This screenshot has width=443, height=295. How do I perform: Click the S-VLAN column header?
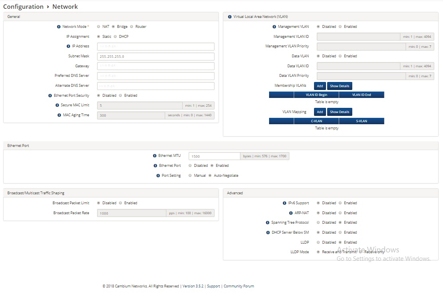click(362, 121)
